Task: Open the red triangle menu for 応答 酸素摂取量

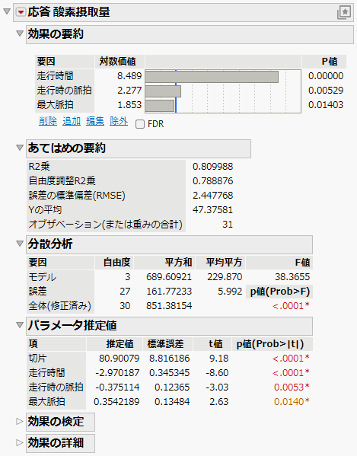Action: coord(21,12)
